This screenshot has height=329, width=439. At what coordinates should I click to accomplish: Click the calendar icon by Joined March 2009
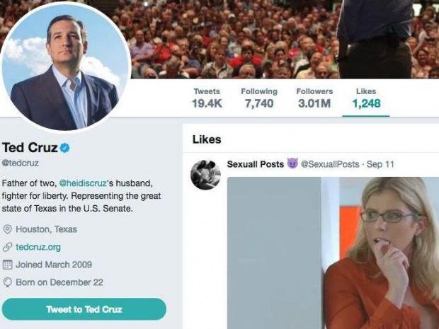[x=7, y=265]
